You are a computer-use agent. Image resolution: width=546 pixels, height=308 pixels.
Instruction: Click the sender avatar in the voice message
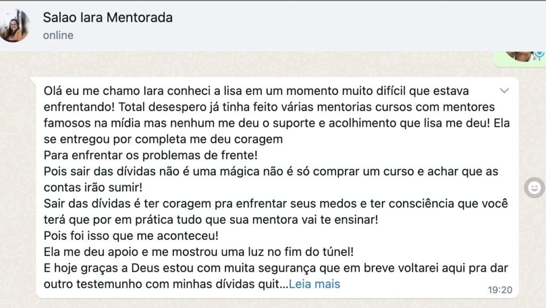coord(519,55)
